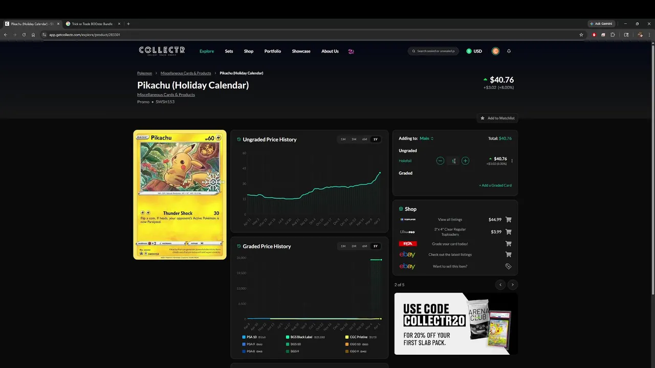The height and width of the screenshot is (368, 655).
Task: Open the Sets nav menu
Action: (229, 51)
